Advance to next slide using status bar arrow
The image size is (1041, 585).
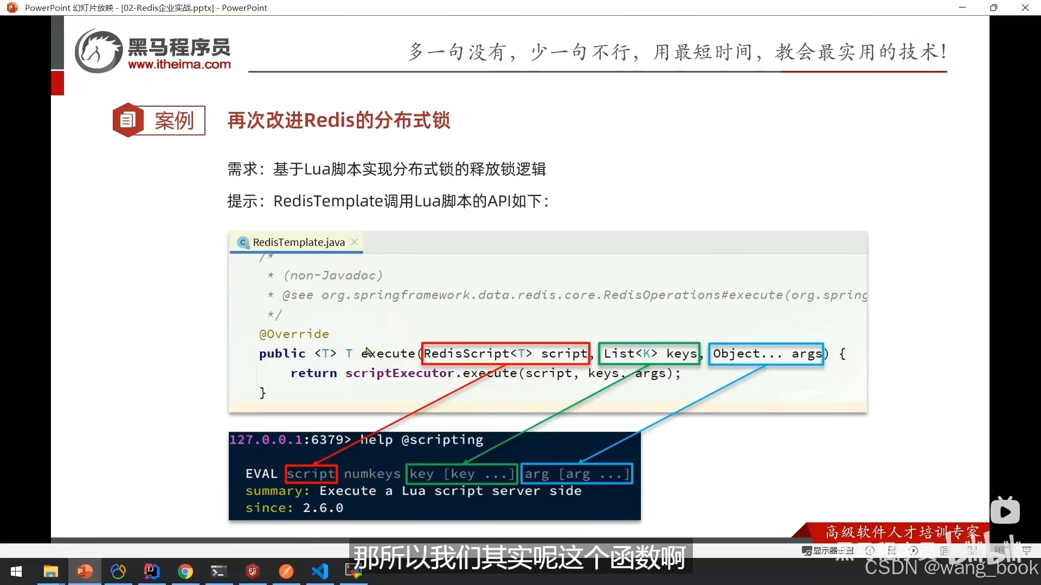[914, 550]
